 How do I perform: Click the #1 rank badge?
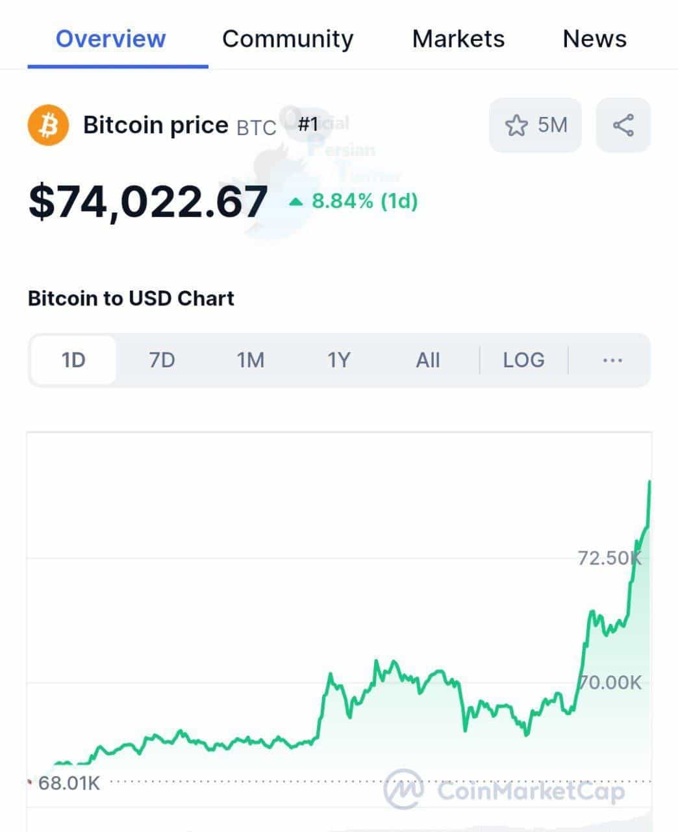308,124
